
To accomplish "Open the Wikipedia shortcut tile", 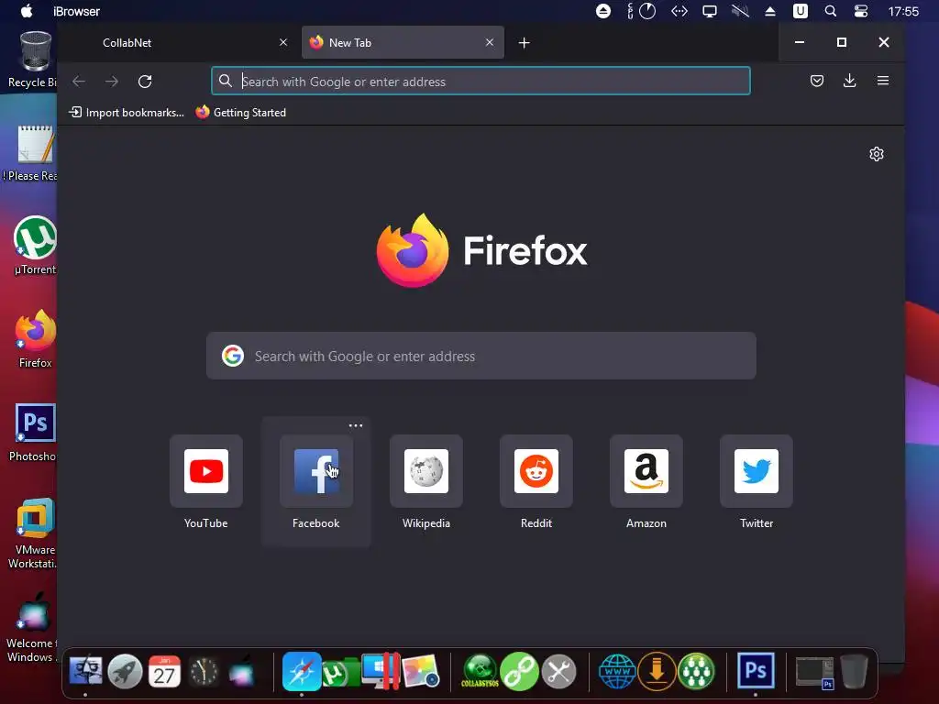I will click(x=426, y=471).
